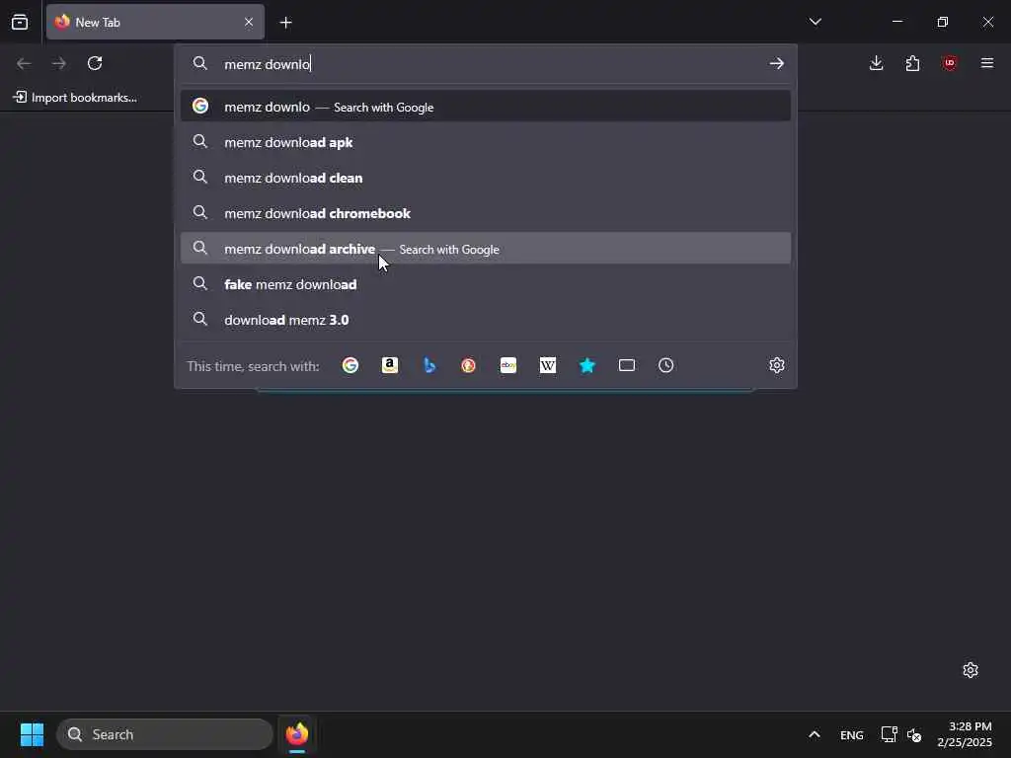This screenshot has height=758, width=1011.
Task: Open network status tray icon
Action: pyautogui.click(x=890, y=734)
